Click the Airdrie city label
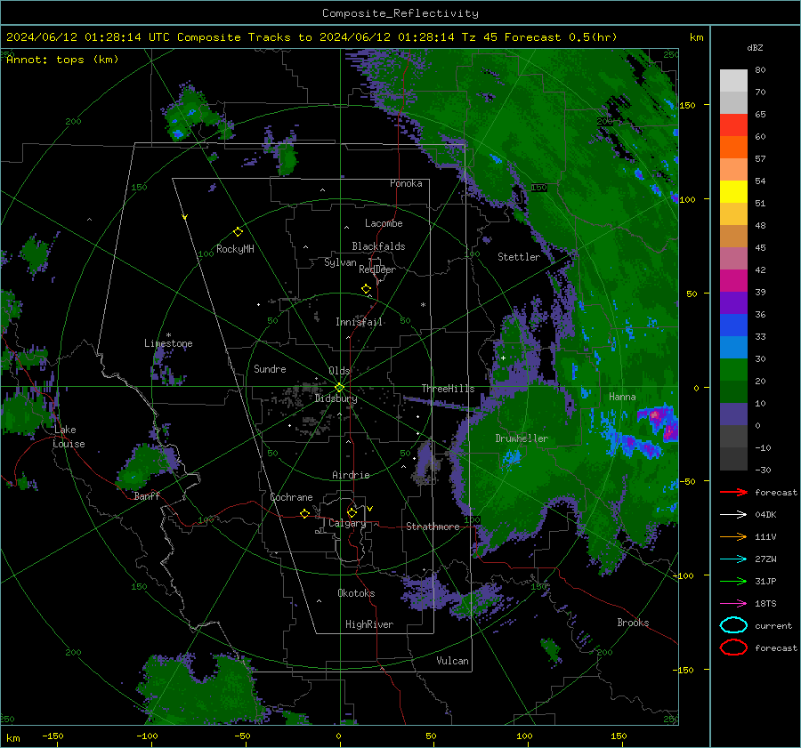Screen dimensions: 801x748 click(351, 475)
